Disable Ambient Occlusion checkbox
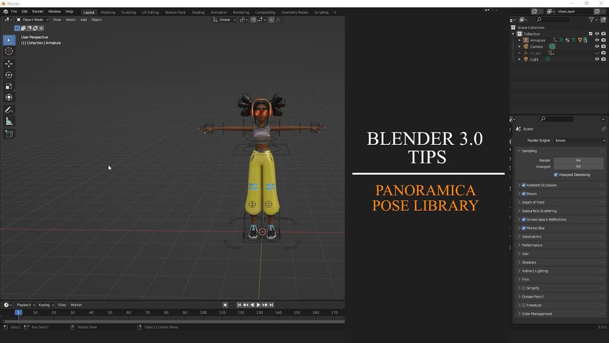The width and height of the screenshot is (609, 343). click(524, 185)
